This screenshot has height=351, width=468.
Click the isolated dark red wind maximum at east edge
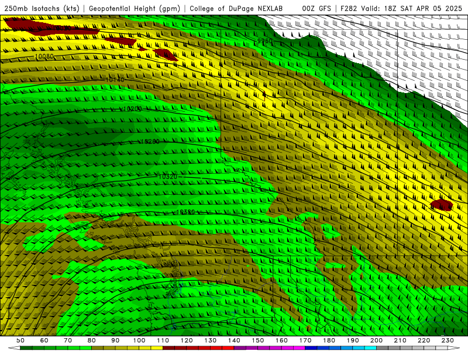442,205
